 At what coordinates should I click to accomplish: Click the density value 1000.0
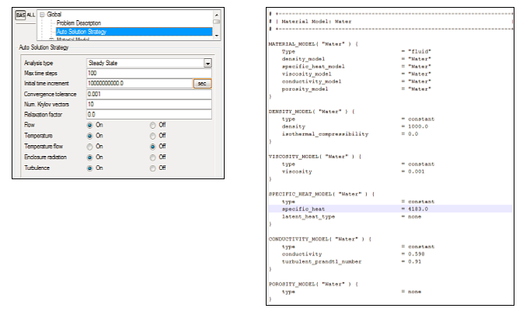pos(418,126)
